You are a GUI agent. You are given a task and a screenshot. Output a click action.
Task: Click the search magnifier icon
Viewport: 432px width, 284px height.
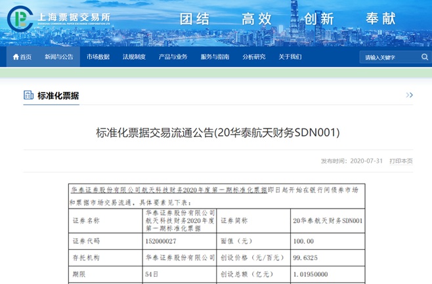tap(425, 57)
